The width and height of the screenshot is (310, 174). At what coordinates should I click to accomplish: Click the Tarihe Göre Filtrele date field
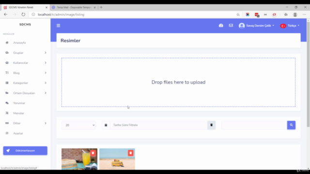pyautogui.click(x=159, y=125)
